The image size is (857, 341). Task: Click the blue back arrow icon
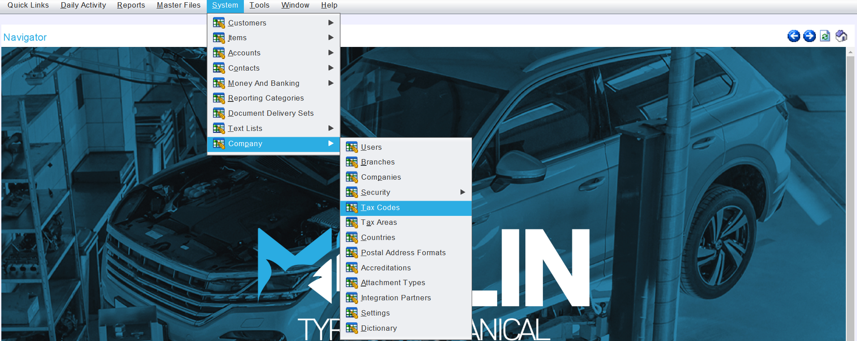(793, 36)
